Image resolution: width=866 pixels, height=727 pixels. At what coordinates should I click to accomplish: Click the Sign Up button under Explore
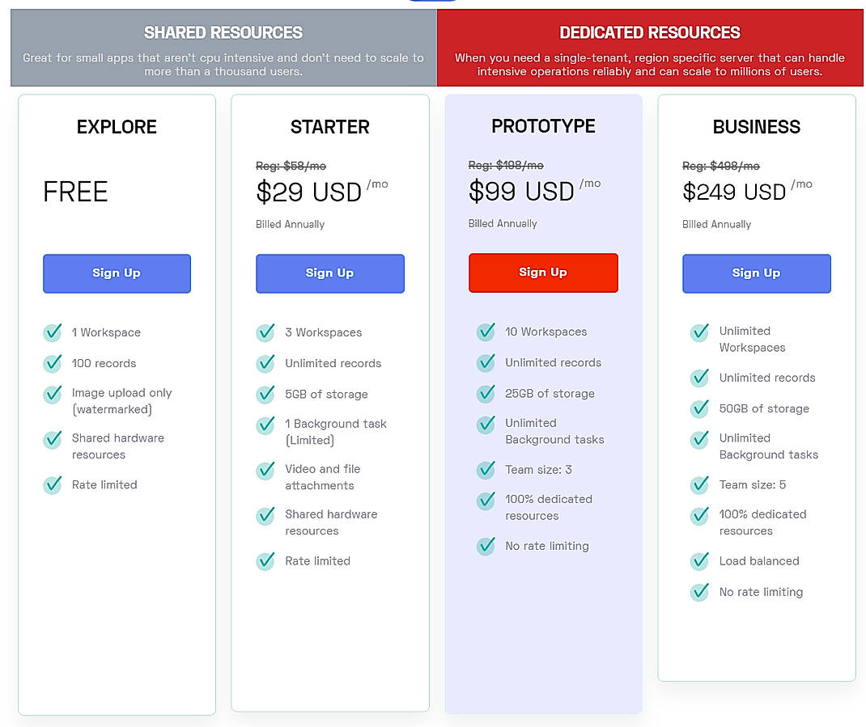[117, 273]
